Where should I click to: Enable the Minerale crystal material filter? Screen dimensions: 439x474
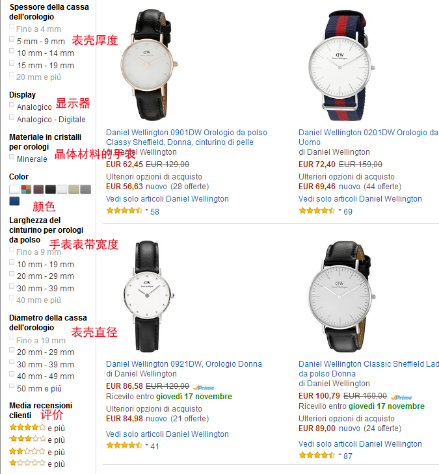tap(12, 157)
